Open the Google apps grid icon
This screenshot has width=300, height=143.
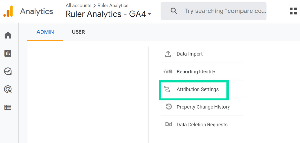click(x=293, y=11)
